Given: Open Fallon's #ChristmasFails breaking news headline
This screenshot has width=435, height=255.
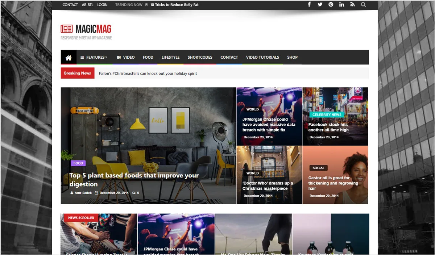Looking at the screenshot, I should [148, 74].
